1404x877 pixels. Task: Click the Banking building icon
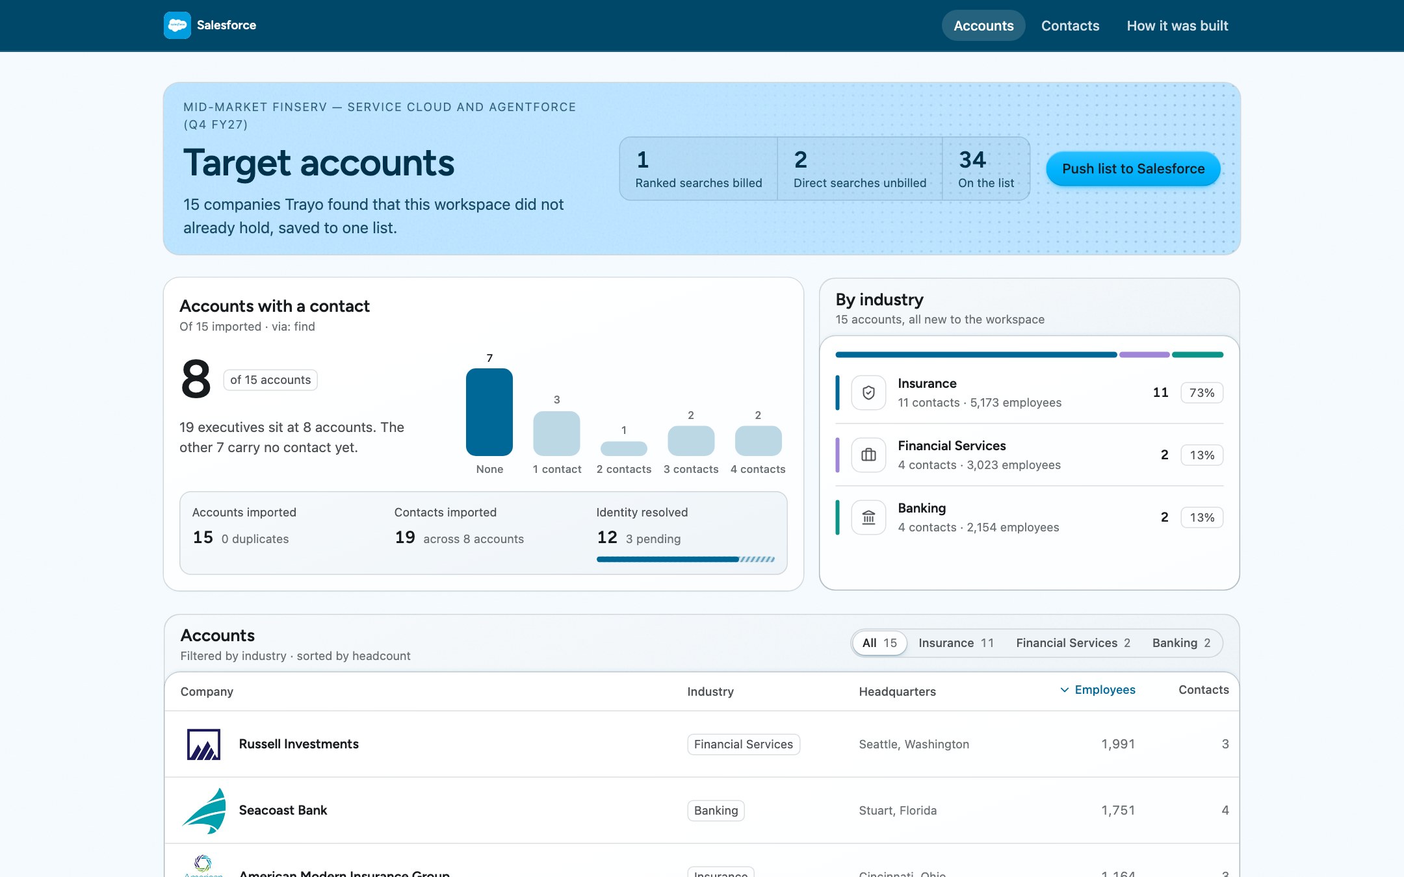(868, 517)
